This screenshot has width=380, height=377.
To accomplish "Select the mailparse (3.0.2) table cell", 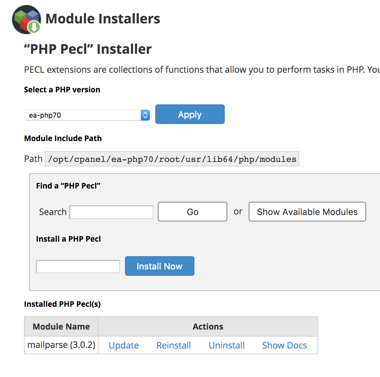I will tap(61, 345).
